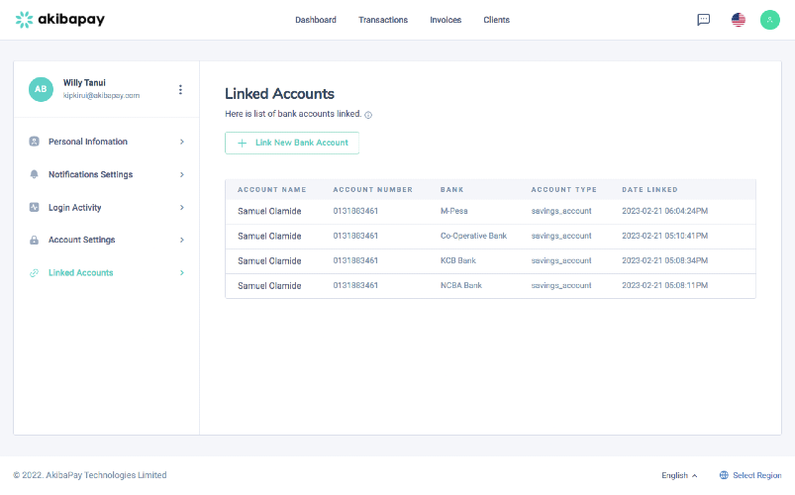Expand Personal Infomation chevron
The height and width of the screenshot is (495, 795).
tap(181, 142)
